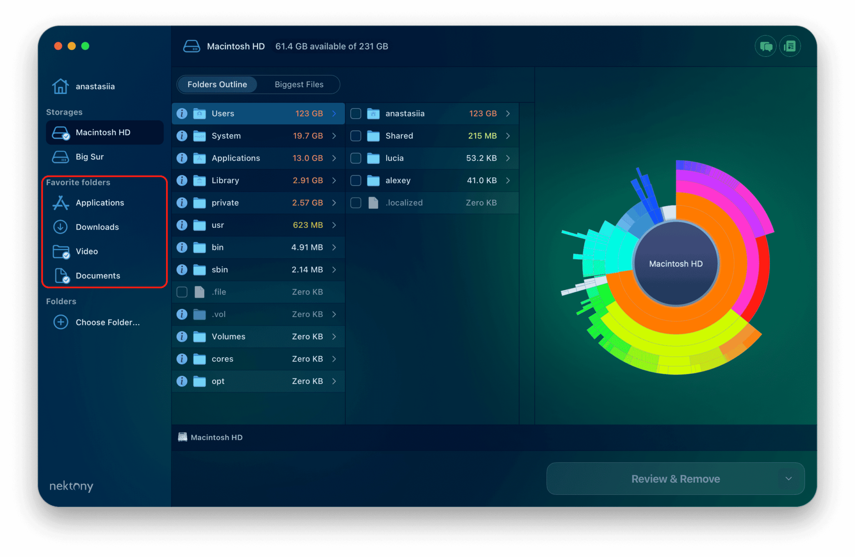This screenshot has height=557, width=855.
Task: Open the Downloads favorite folder
Action: tap(97, 227)
